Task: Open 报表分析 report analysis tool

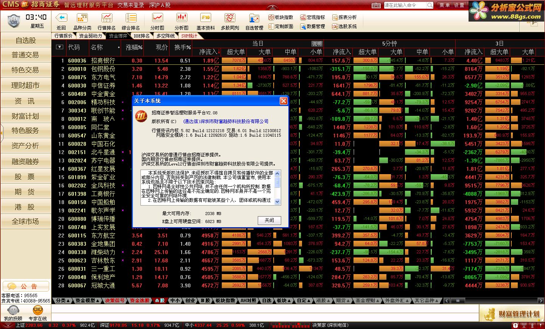Action: coord(344,17)
